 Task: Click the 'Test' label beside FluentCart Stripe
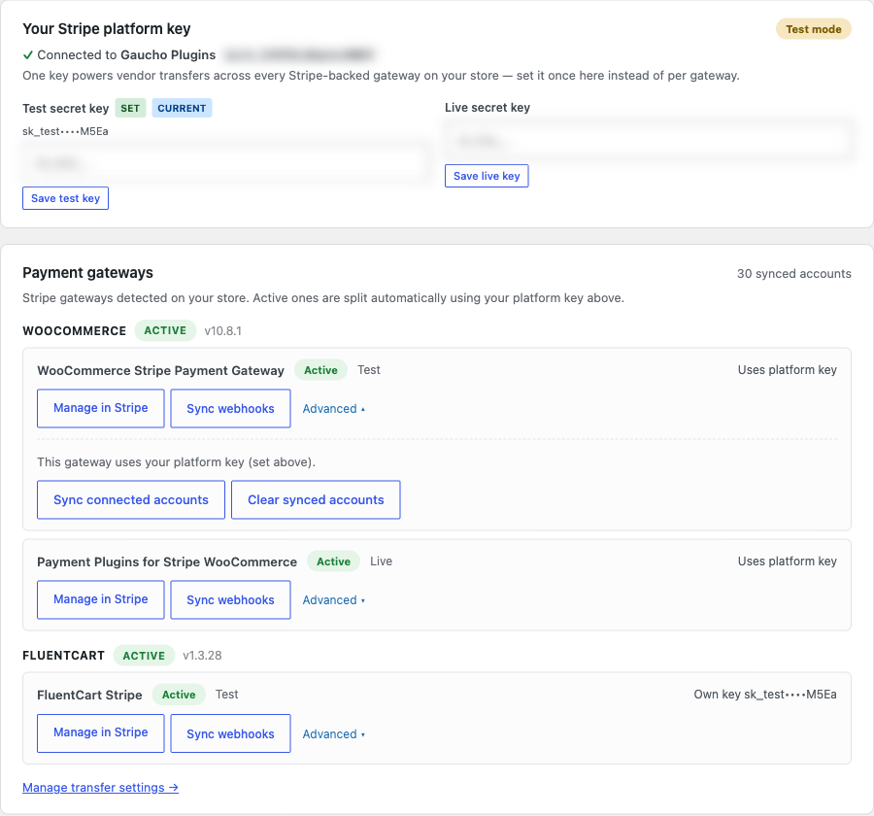pos(227,695)
